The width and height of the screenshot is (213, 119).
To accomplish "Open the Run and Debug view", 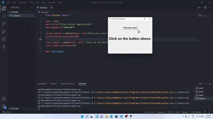I will [x=4, y=31].
